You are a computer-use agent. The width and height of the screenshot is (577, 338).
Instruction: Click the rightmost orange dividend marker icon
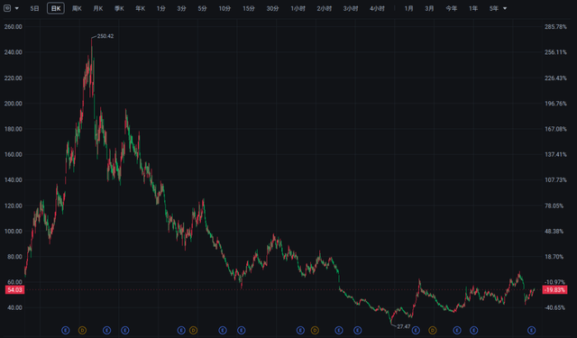(x=433, y=330)
